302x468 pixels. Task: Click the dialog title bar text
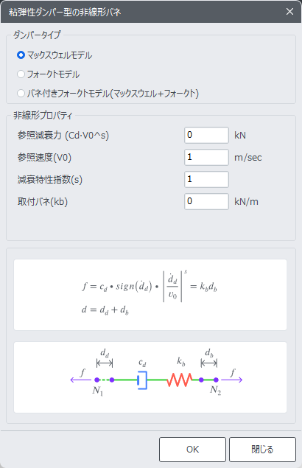click(x=65, y=12)
